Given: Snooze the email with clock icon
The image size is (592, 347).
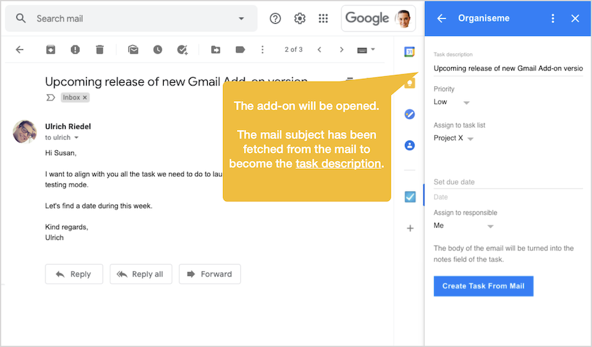Looking at the screenshot, I should [158, 49].
